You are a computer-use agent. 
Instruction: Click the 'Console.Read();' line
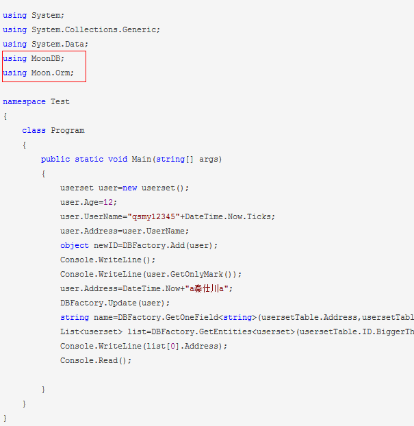(x=96, y=361)
